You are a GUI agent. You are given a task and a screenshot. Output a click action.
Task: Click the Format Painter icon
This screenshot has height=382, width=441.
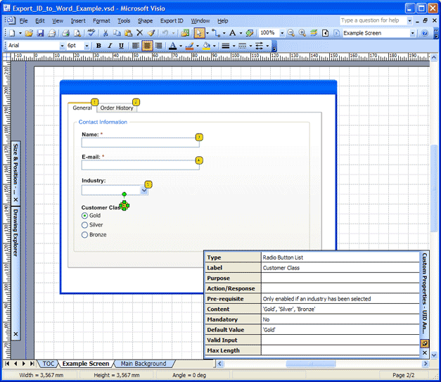point(151,33)
